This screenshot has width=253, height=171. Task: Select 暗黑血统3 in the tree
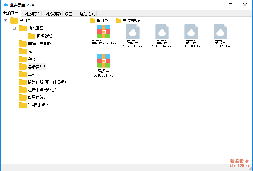(x=37, y=97)
